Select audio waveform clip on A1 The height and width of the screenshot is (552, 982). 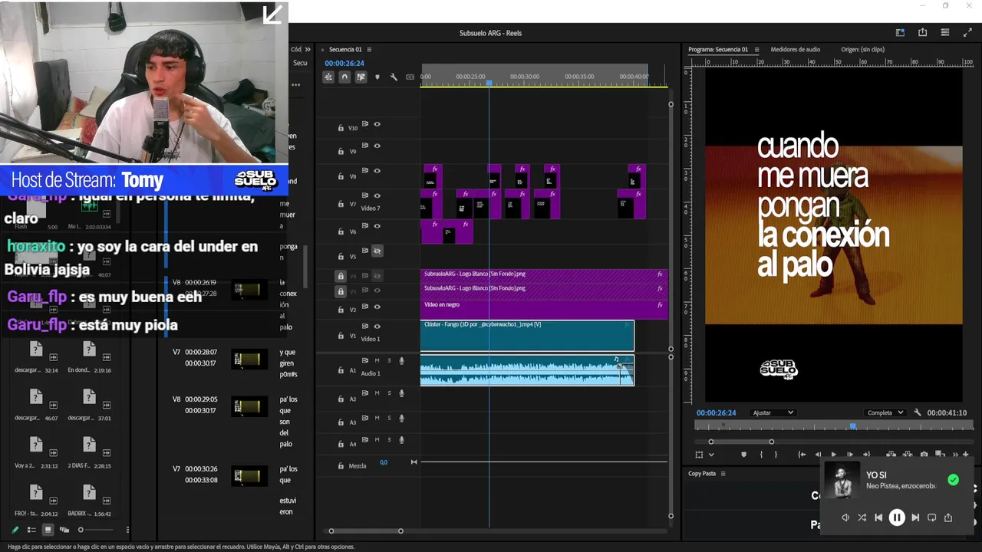[527, 370]
